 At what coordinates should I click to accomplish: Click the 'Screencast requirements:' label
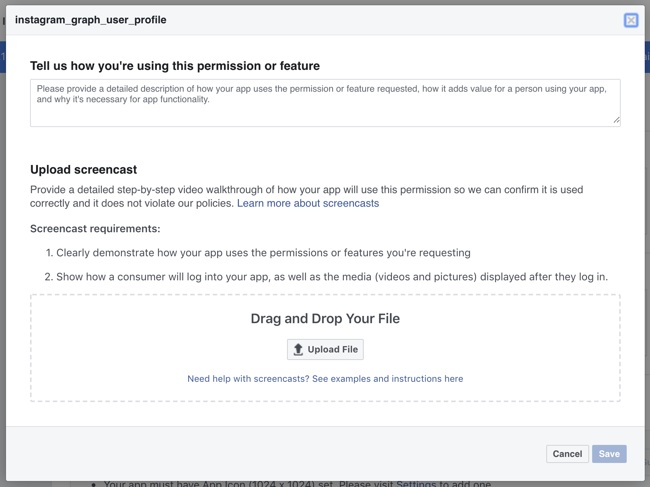pos(95,229)
